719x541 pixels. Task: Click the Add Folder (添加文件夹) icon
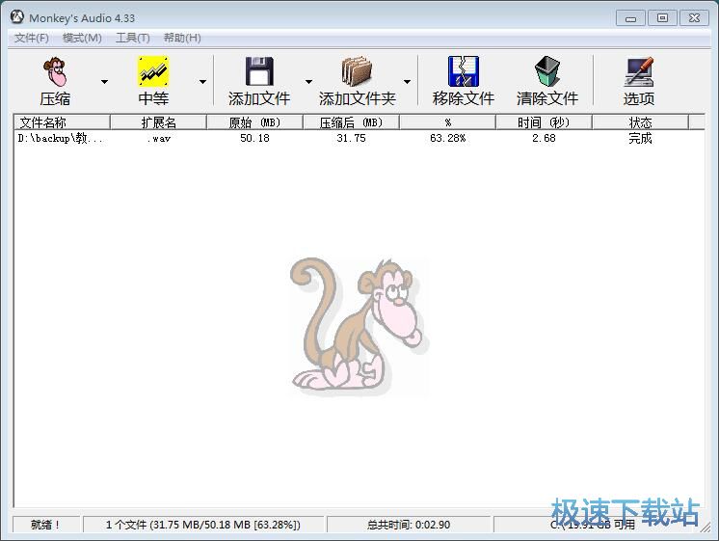click(357, 71)
